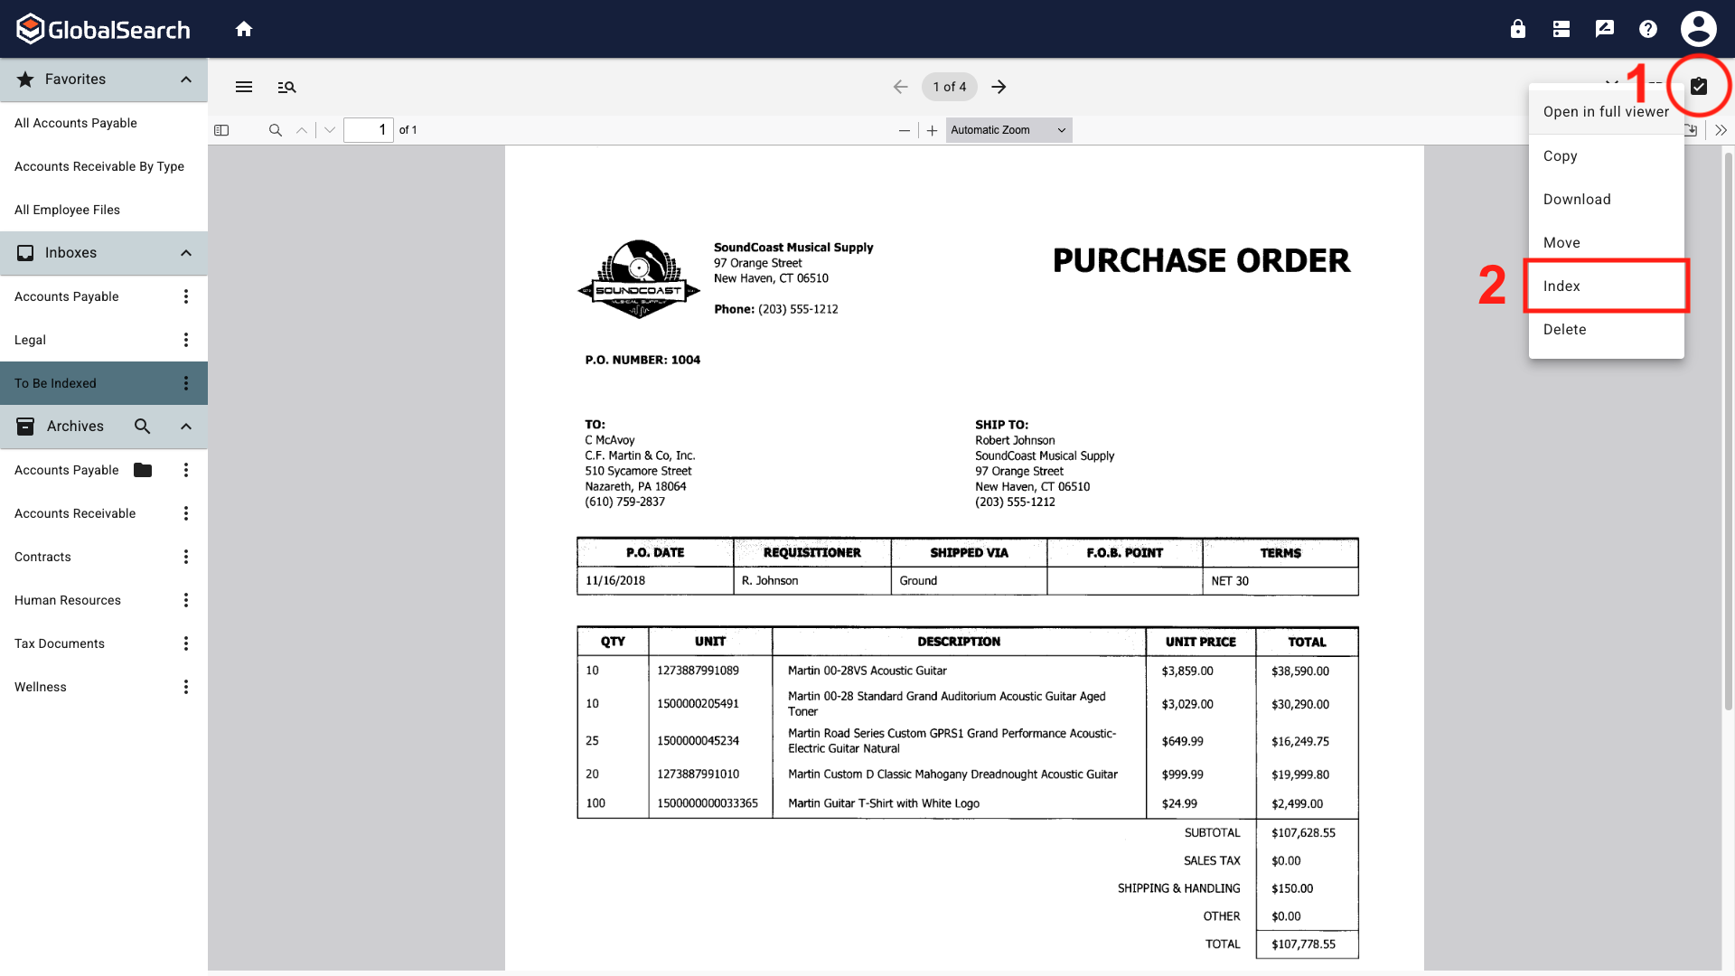
Task: Open the search results list icon
Action: point(286,87)
